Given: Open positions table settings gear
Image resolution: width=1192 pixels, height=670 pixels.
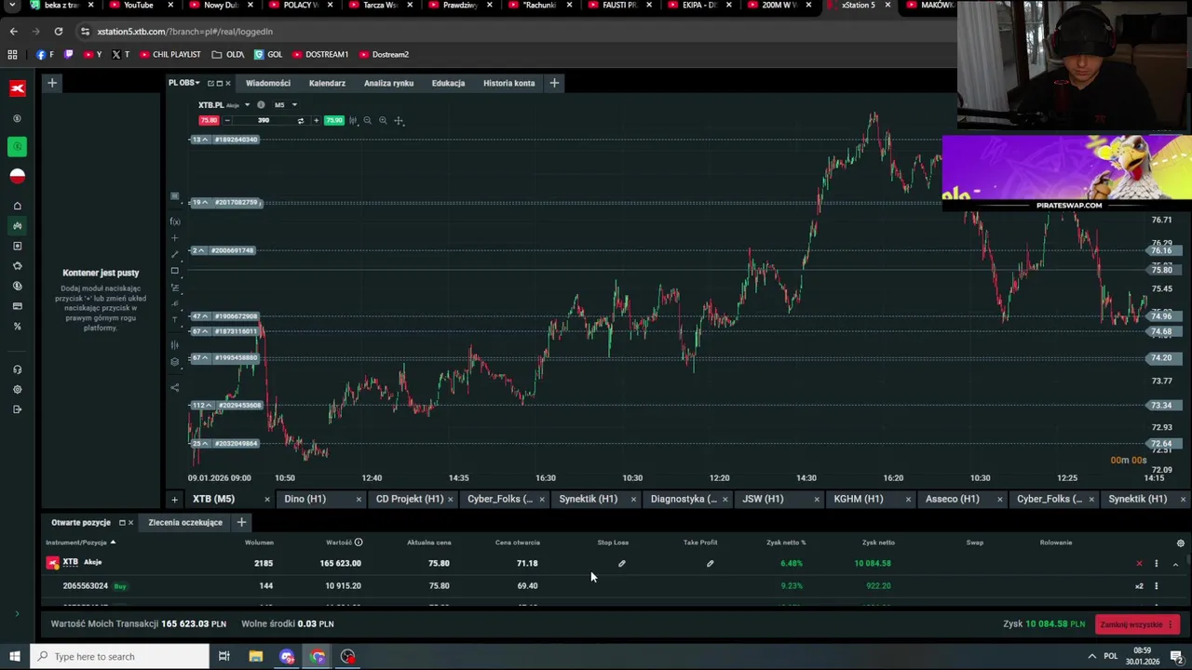Looking at the screenshot, I should [1180, 543].
